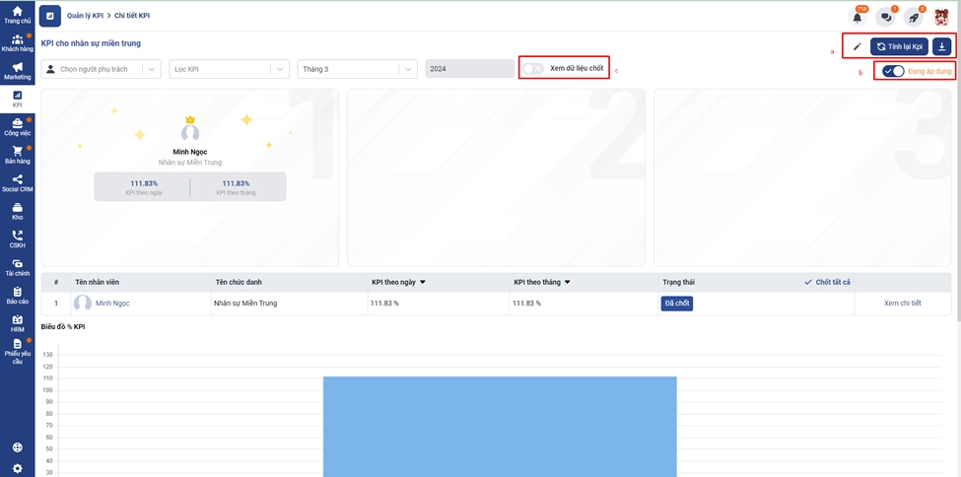Open the chat messages icon
The height and width of the screenshot is (477, 961).
pyautogui.click(x=885, y=17)
